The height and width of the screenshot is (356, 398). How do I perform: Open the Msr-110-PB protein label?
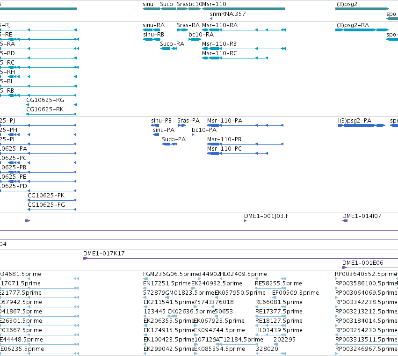pos(224,139)
